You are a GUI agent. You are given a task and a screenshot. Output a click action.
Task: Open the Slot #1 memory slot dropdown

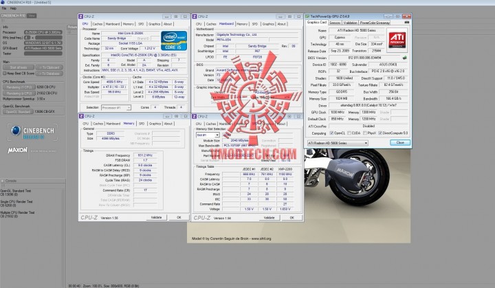[x=208, y=135]
